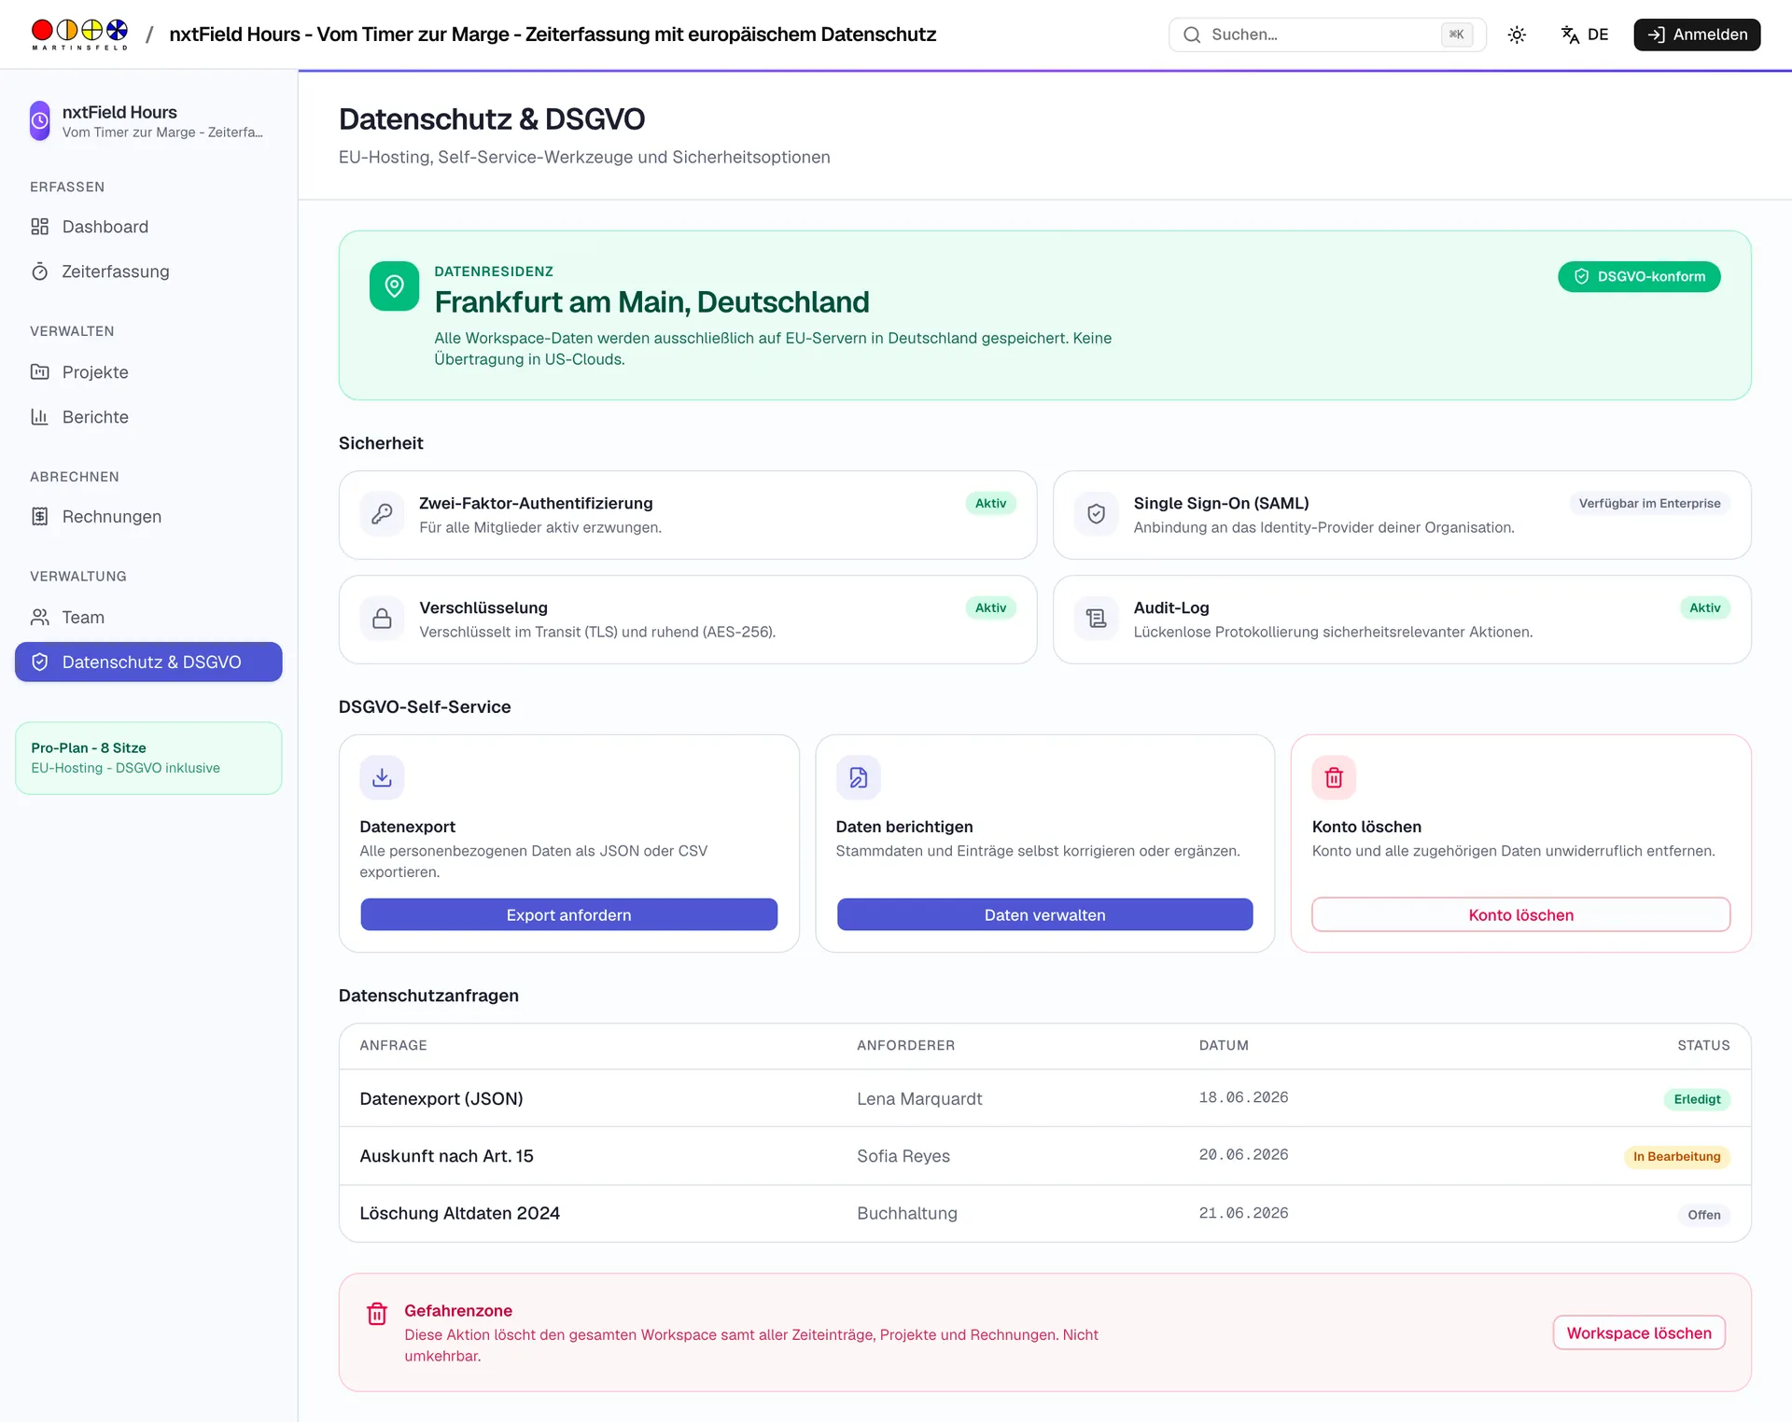Viewport: 1792px width, 1422px height.
Task: Click the Daten berichtigen file-edit icon
Action: (x=859, y=777)
